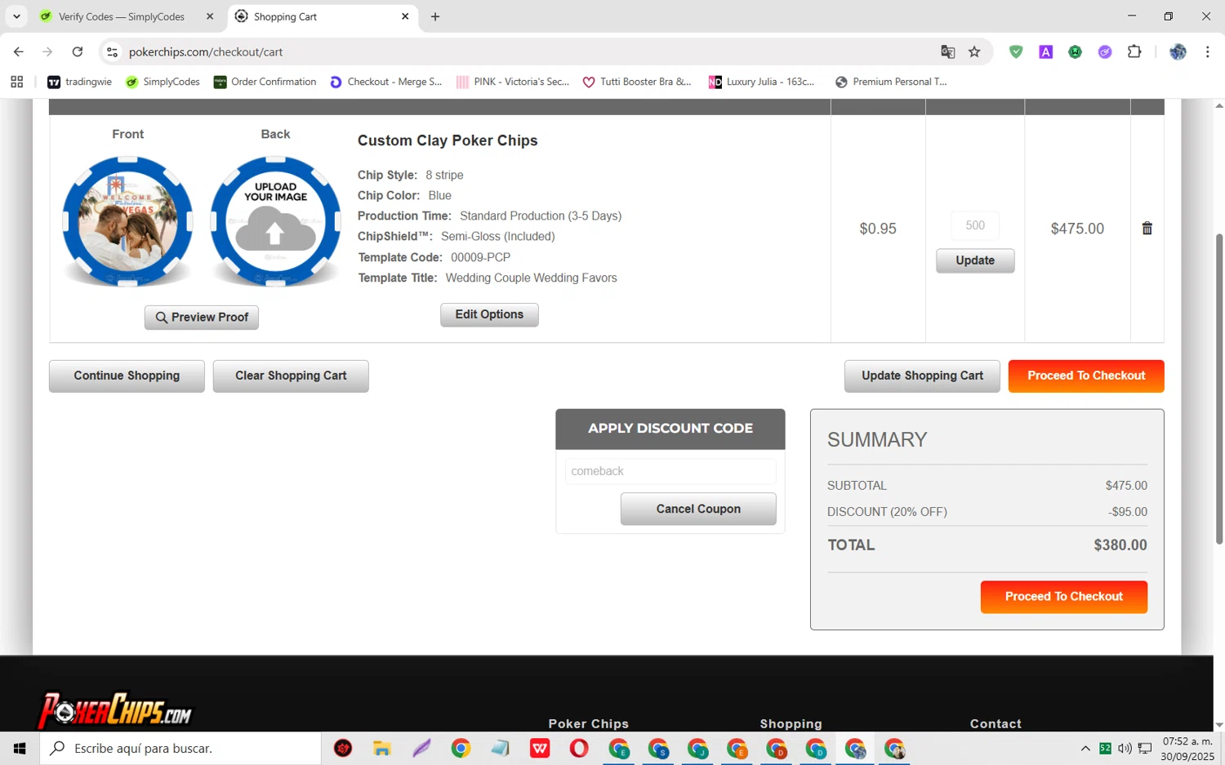The width and height of the screenshot is (1225, 765).
Task: Open the Chrome profile avatar
Action: 1178,52
